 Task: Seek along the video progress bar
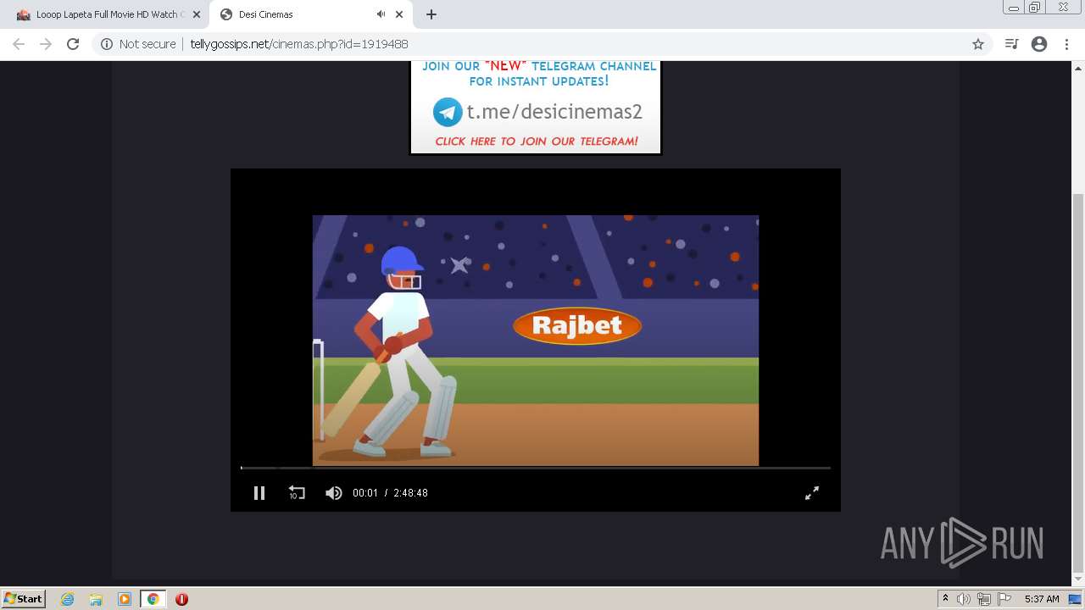pyautogui.click(x=536, y=468)
